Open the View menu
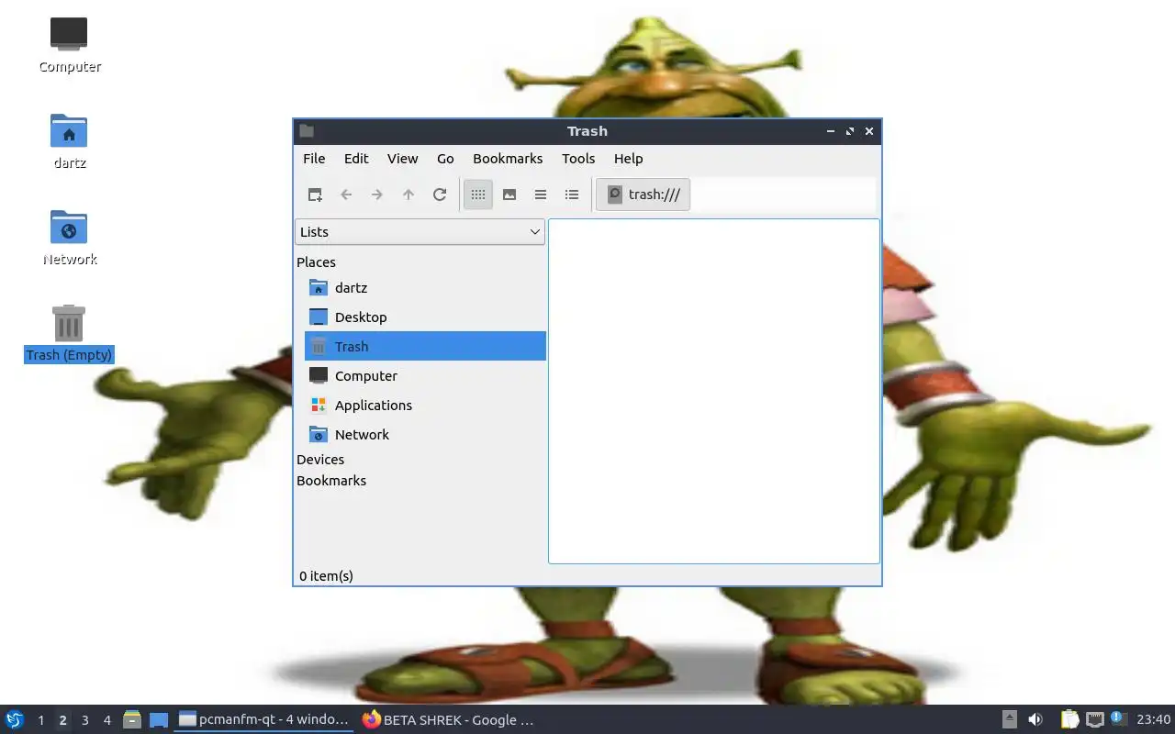The width and height of the screenshot is (1175, 734). coord(402,159)
